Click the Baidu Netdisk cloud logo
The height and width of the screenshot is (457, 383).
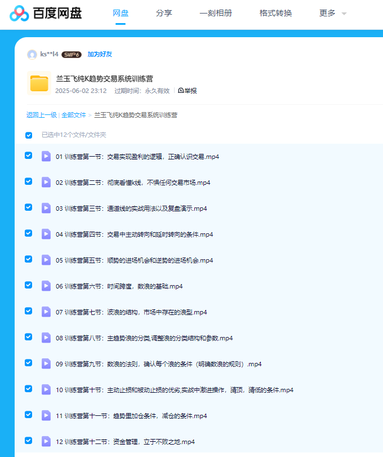(19, 13)
